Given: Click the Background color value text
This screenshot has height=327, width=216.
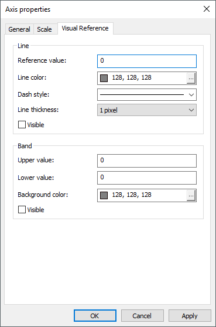Looking at the screenshot, I should (132, 195).
